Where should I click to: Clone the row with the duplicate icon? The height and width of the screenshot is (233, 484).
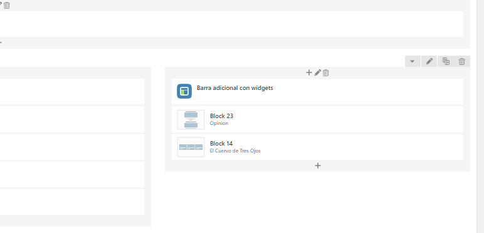click(446, 61)
